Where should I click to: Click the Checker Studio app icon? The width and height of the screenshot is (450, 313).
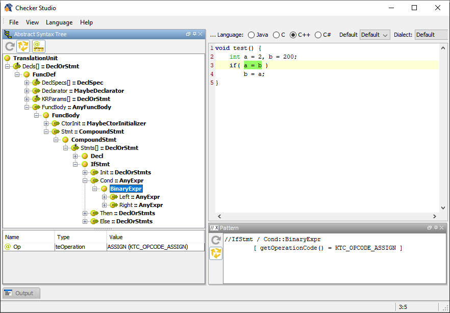9,8
